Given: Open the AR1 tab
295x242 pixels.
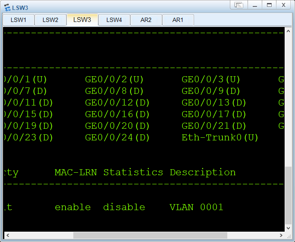Looking at the screenshot, I should point(178,20).
